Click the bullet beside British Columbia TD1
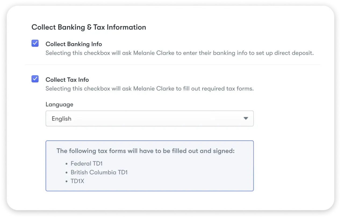 (x=66, y=173)
